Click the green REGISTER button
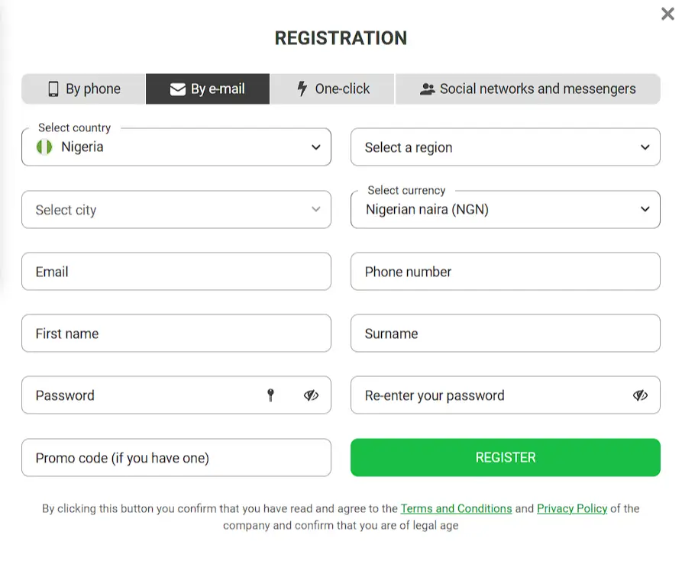 [x=505, y=457]
